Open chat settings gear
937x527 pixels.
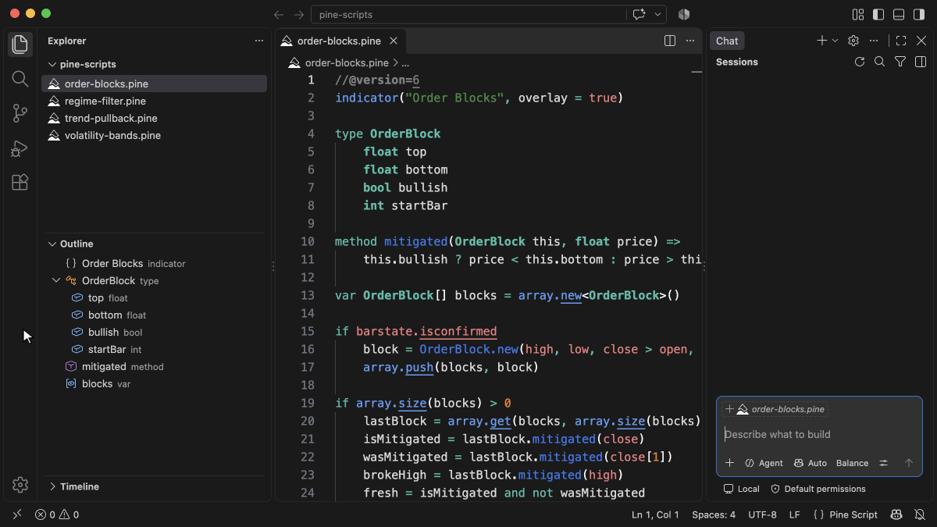(x=853, y=41)
